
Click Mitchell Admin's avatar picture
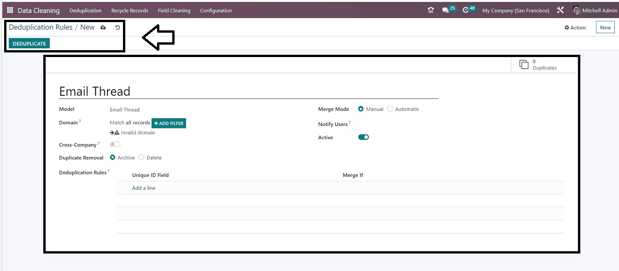point(576,10)
